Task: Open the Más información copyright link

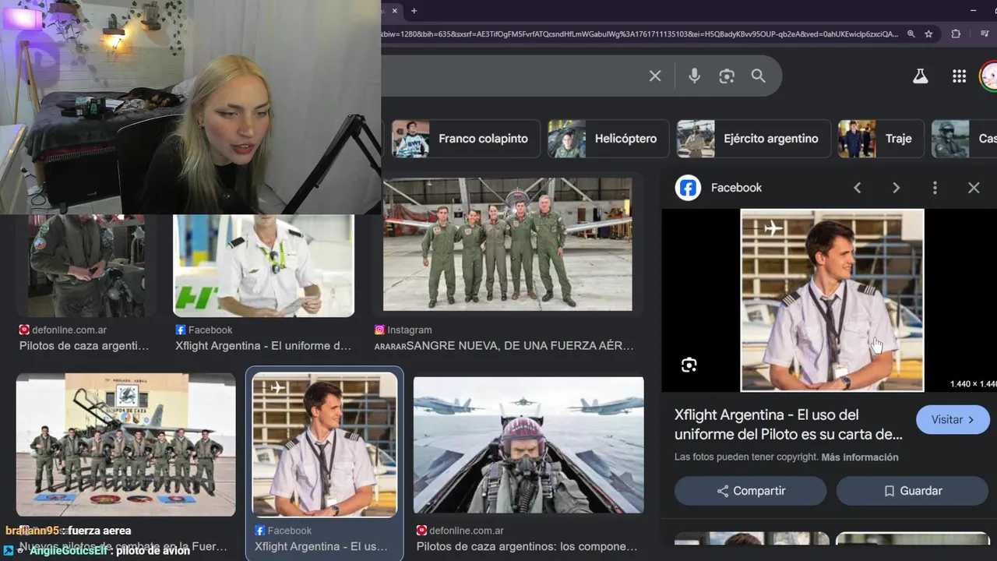Action: [860, 457]
